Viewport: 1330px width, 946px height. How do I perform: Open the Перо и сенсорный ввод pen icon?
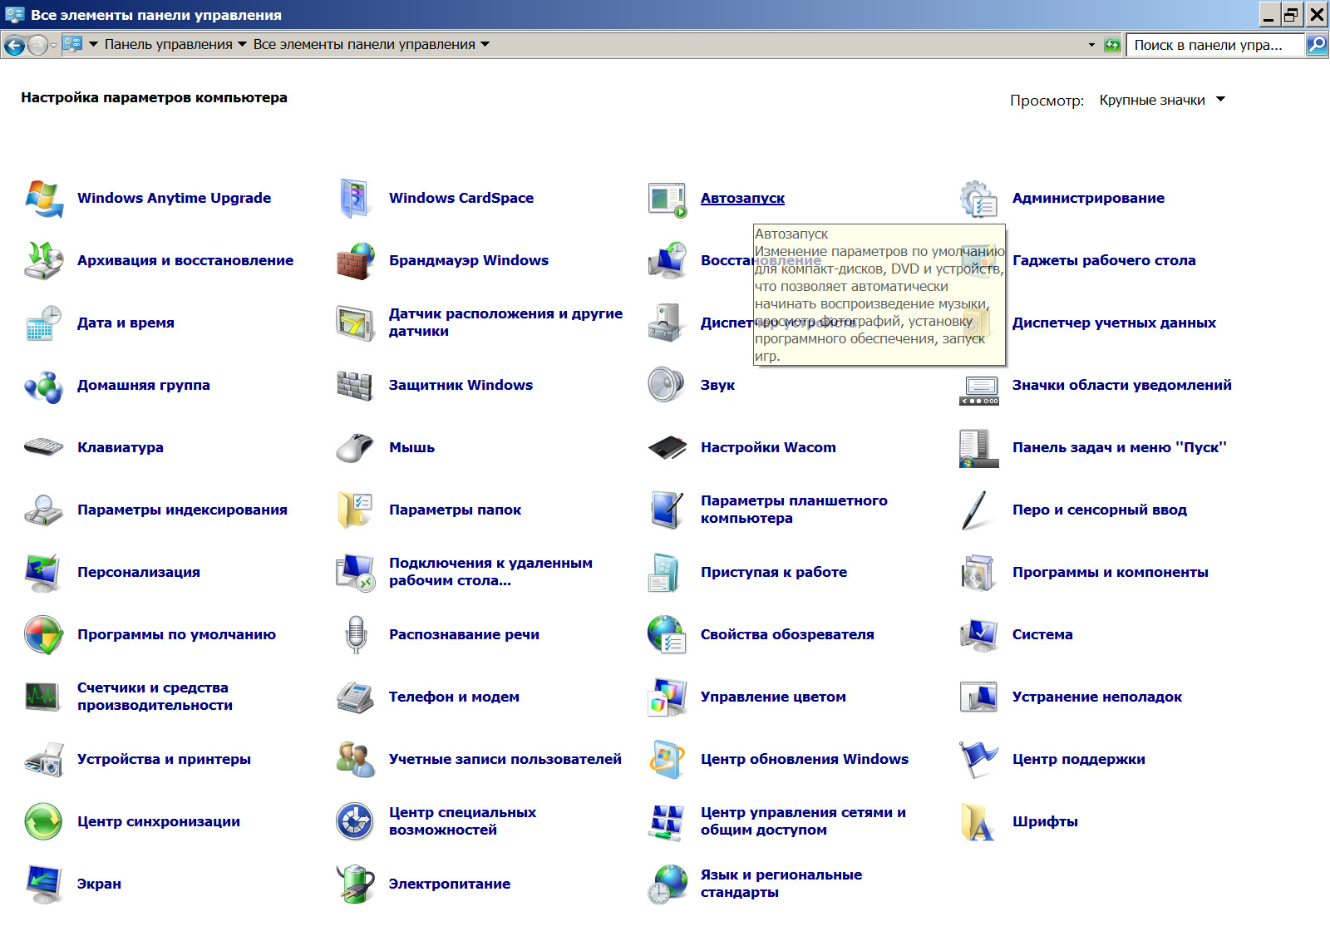point(974,510)
